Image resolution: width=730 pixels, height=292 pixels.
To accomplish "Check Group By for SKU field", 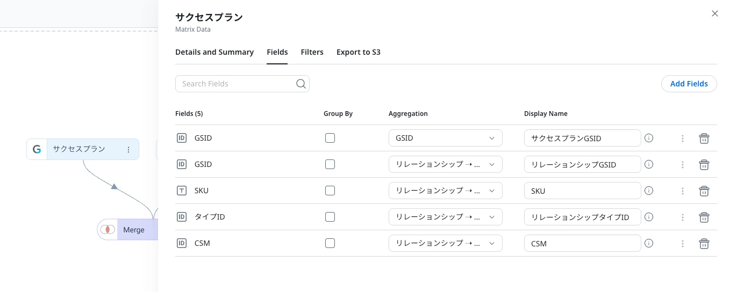I will [330, 191].
